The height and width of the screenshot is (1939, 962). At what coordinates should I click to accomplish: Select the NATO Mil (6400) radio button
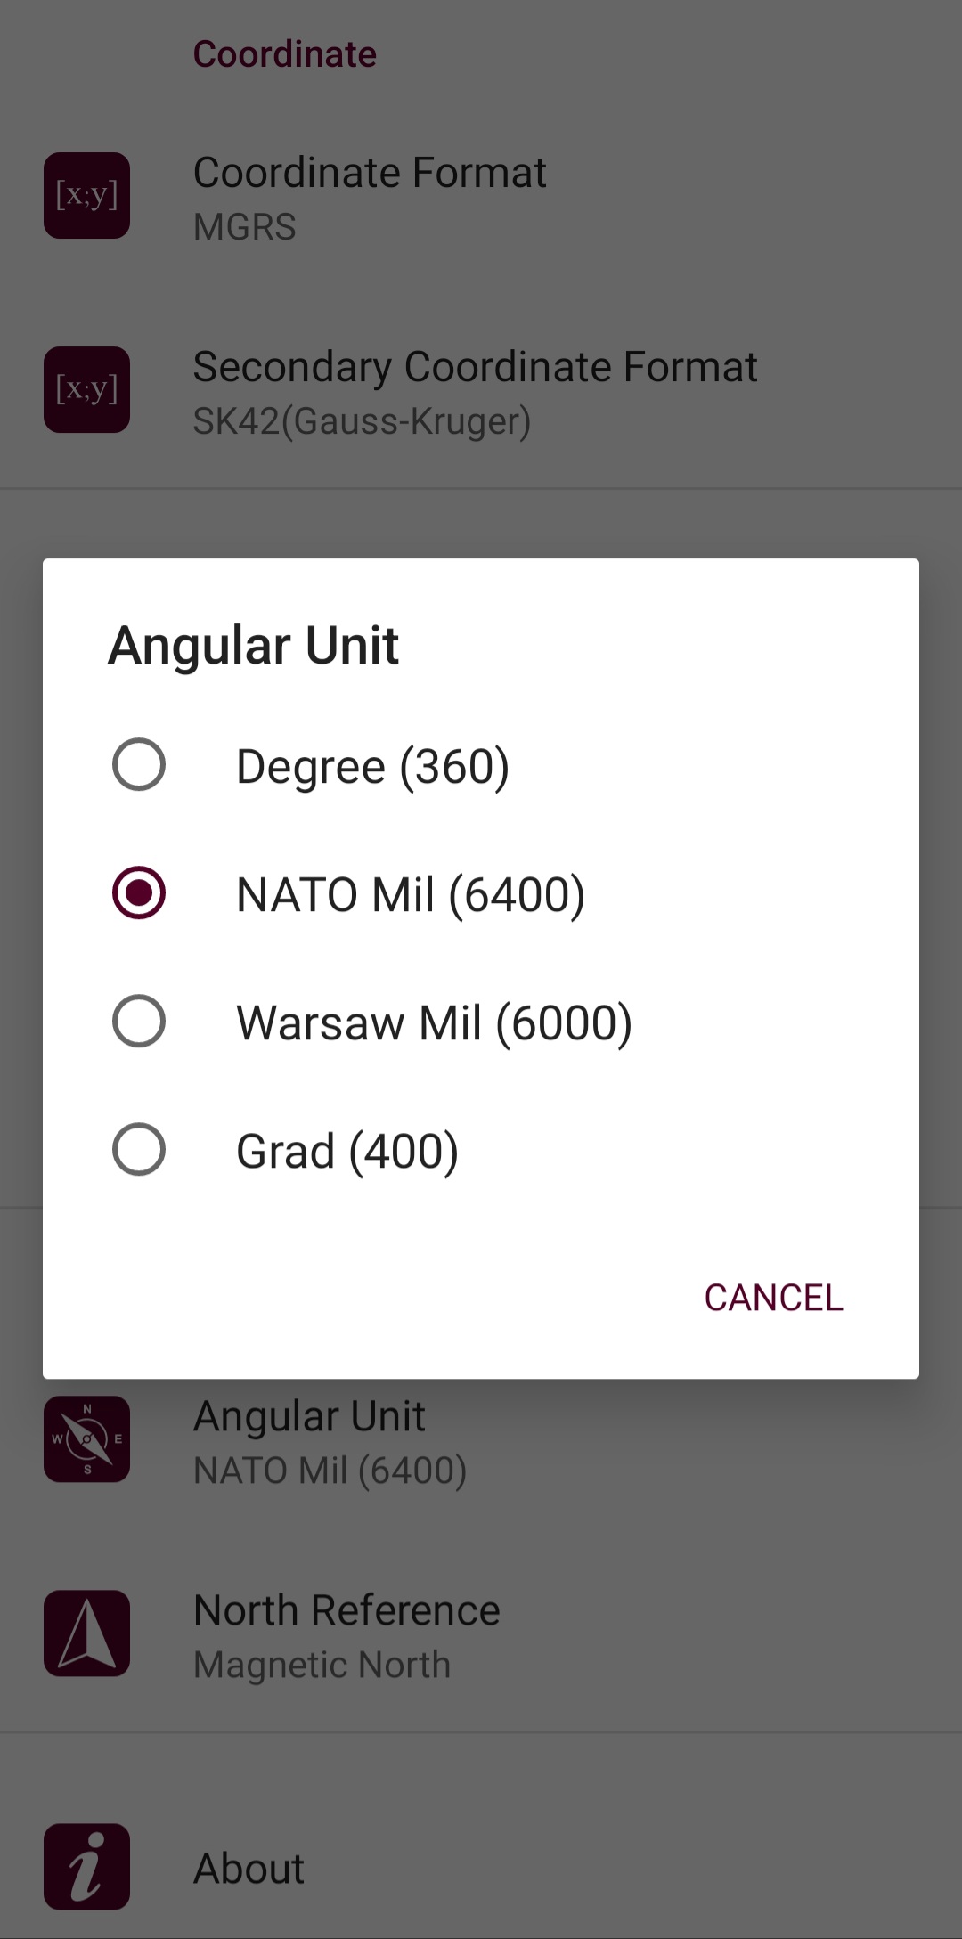click(x=139, y=892)
